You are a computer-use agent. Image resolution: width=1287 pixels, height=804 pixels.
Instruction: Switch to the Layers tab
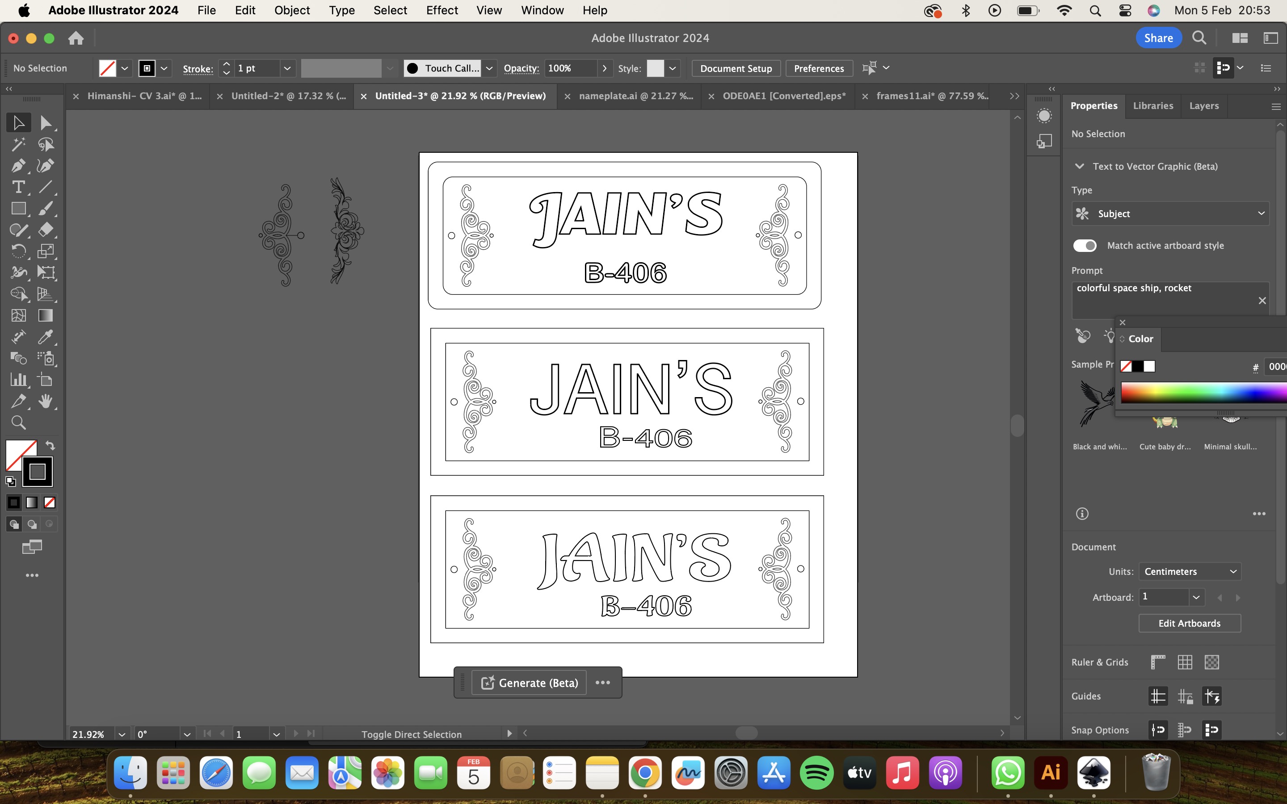coord(1203,106)
